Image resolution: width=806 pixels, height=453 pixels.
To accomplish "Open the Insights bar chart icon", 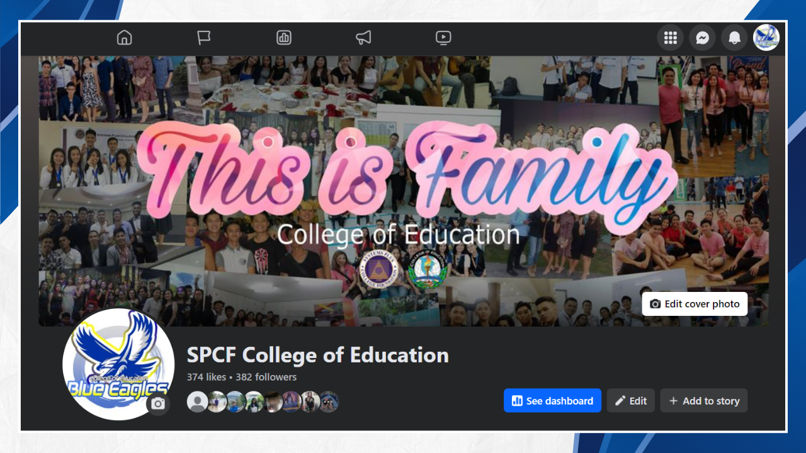I will [x=284, y=38].
